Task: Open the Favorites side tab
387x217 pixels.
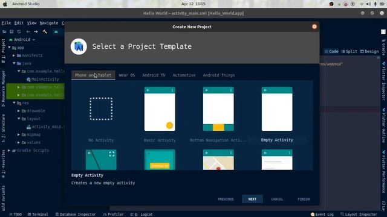Action: pos(3,163)
